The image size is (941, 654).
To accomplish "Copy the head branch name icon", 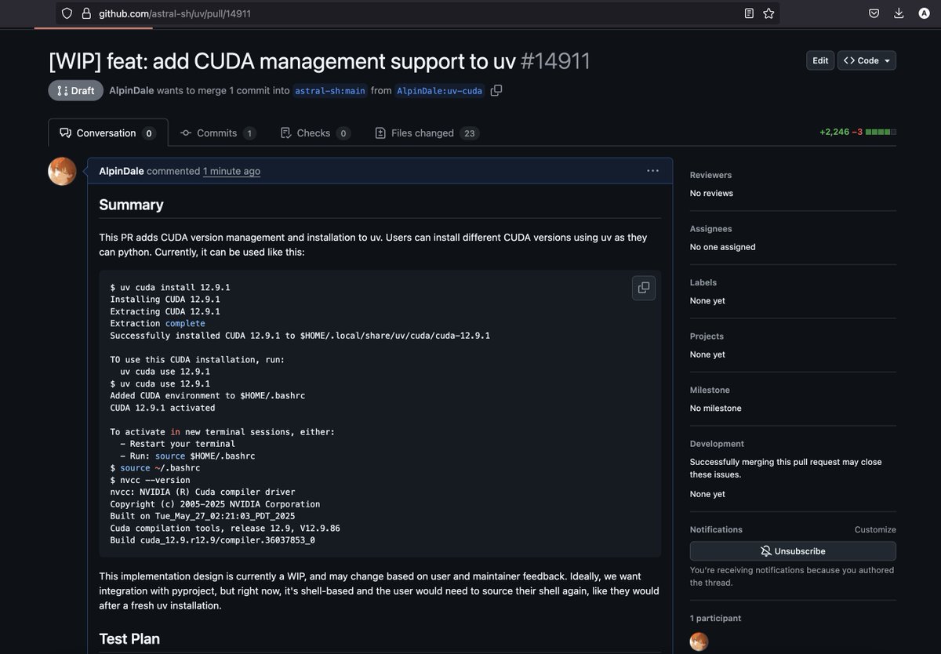I will coord(496,90).
